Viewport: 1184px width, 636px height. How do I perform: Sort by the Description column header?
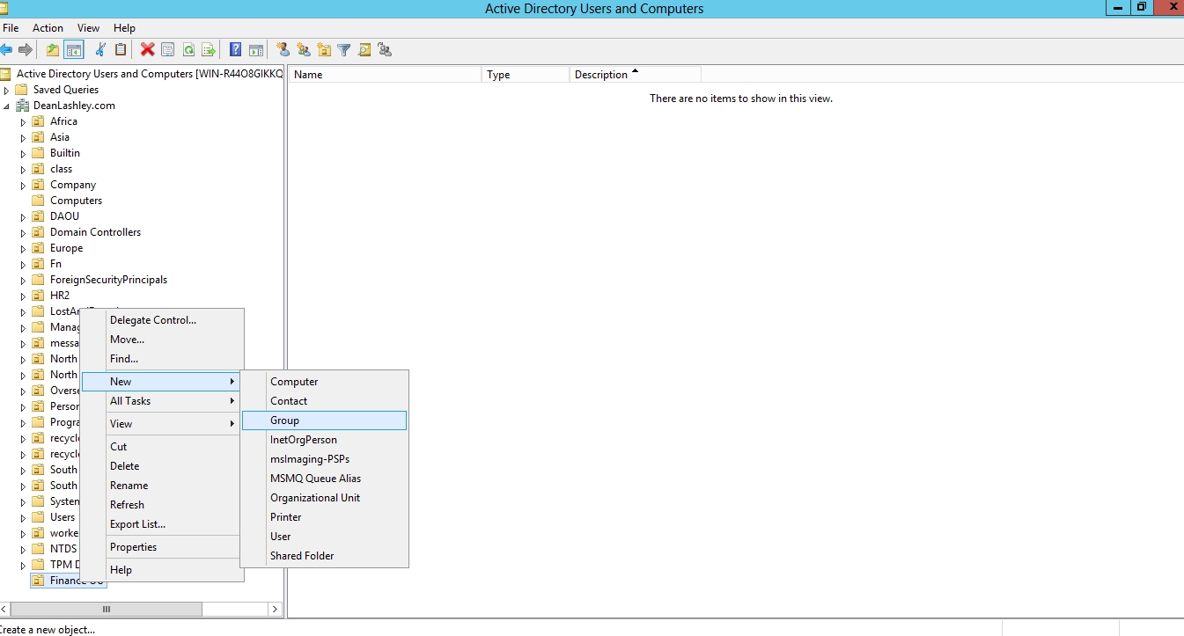(x=601, y=75)
